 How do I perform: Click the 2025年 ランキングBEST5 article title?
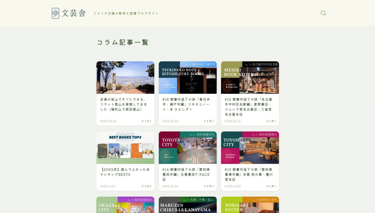[x=125, y=172]
